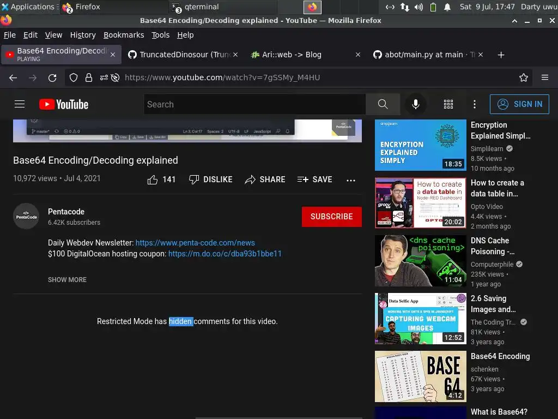The width and height of the screenshot is (558, 419).
Task: Click the battery indicator tray icon
Action: click(433, 7)
